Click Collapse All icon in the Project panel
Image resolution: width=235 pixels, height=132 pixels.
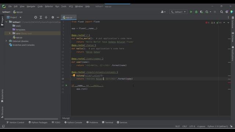46,17
